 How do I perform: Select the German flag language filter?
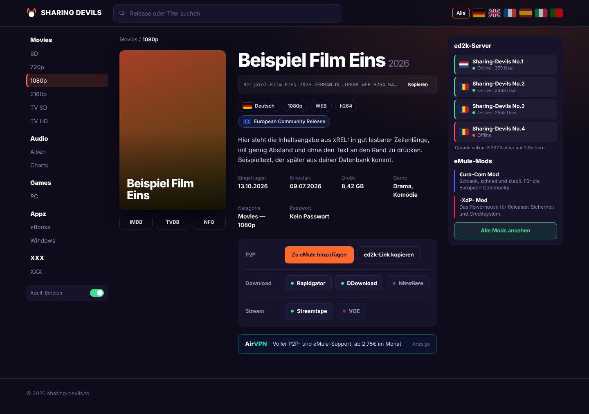(x=479, y=13)
